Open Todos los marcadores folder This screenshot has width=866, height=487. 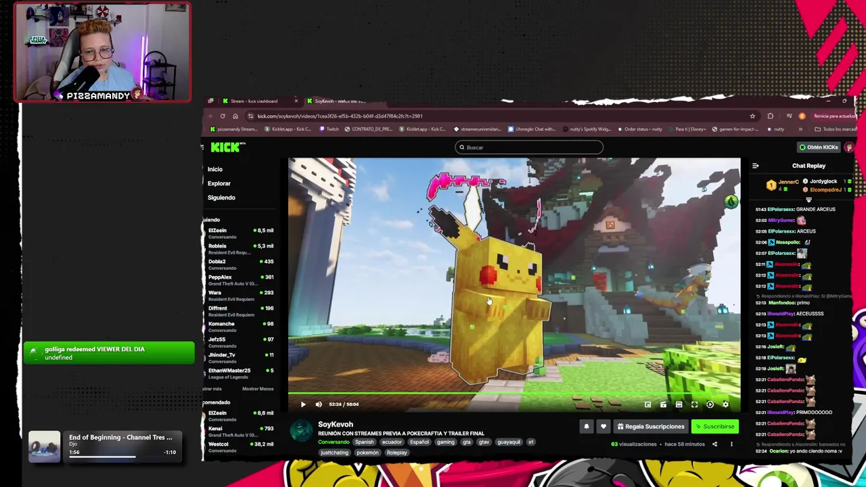836,129
